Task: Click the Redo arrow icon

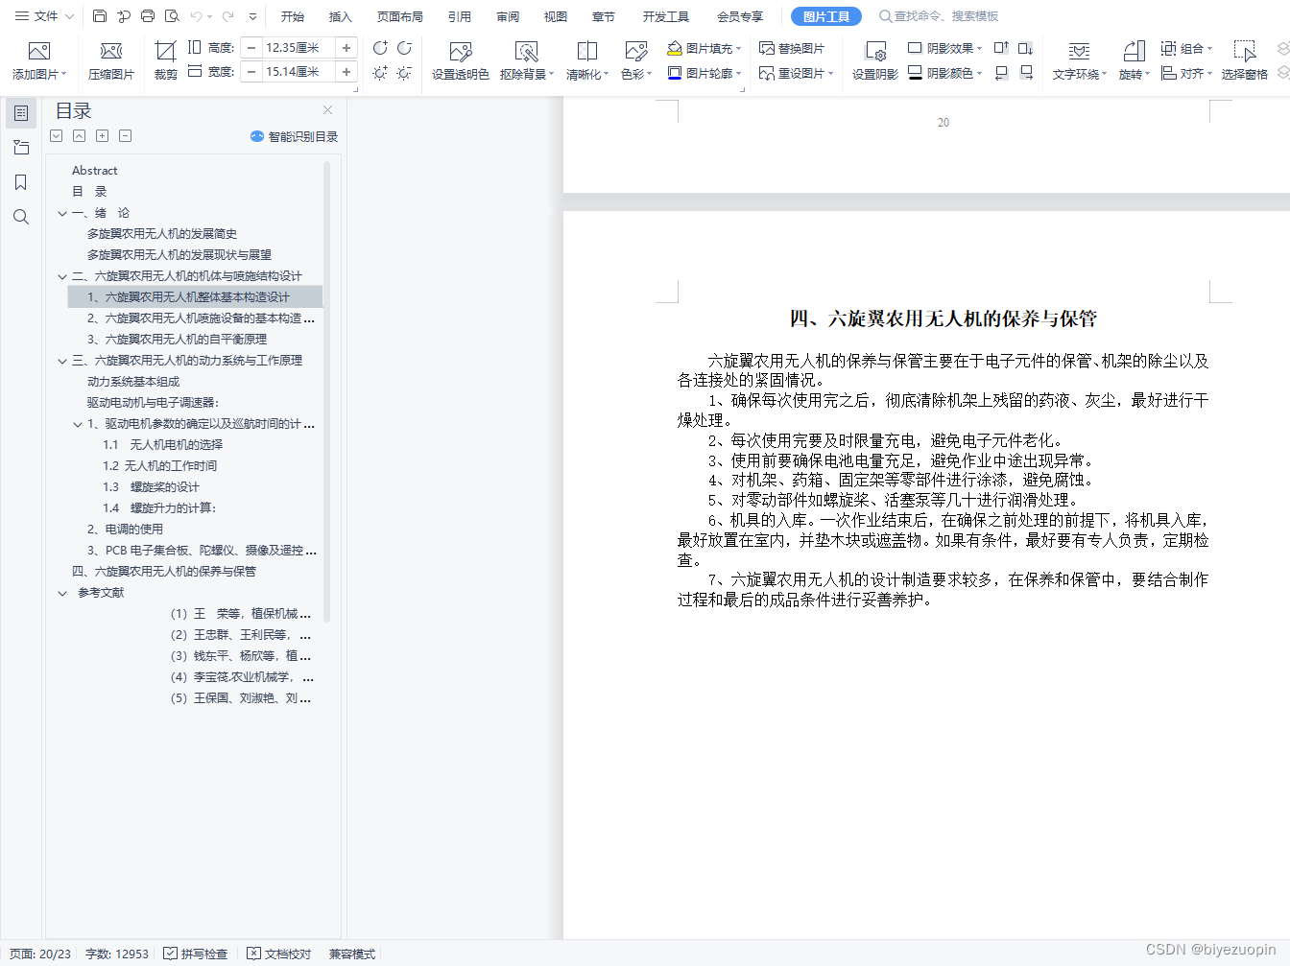Action: point(228,16)
